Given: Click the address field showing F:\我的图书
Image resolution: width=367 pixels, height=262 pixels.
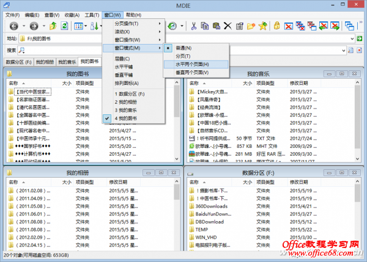Looking at the screenshot, I should coord(185,39).
